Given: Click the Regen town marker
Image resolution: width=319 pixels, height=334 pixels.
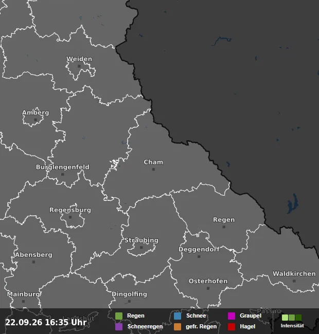Looking at the screenshot, I should click(x=224, y=227).
